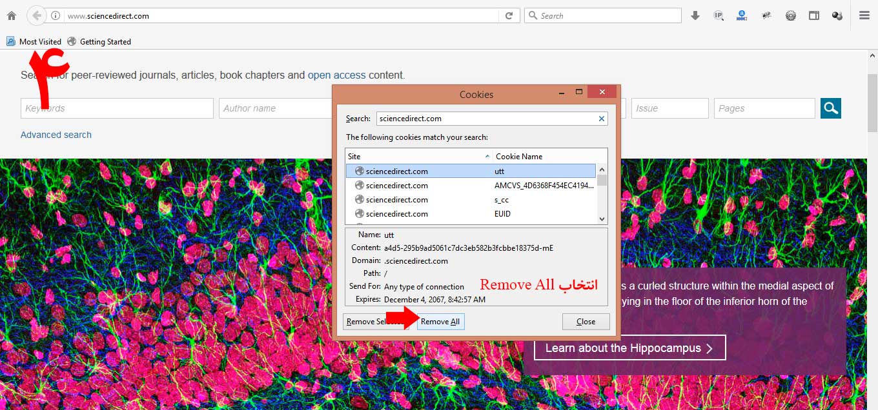Open the Getting Started bookmark

coord(99,41)
